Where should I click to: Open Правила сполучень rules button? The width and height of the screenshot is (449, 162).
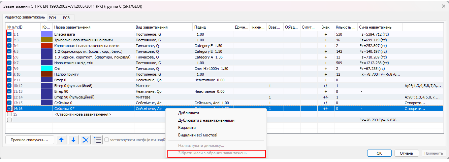tap(30, 140)
